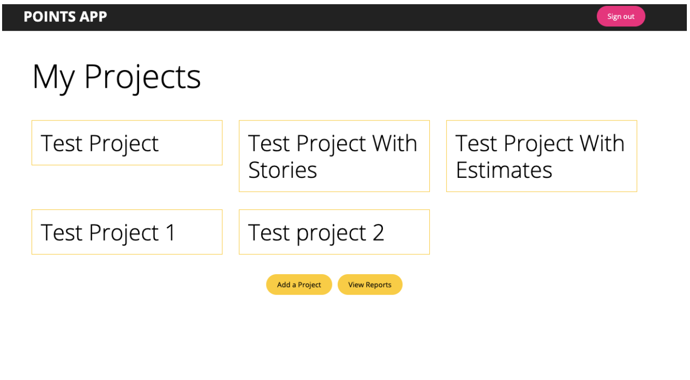
Task: Click the word APP in the header logo
Action: coord(93,17)
